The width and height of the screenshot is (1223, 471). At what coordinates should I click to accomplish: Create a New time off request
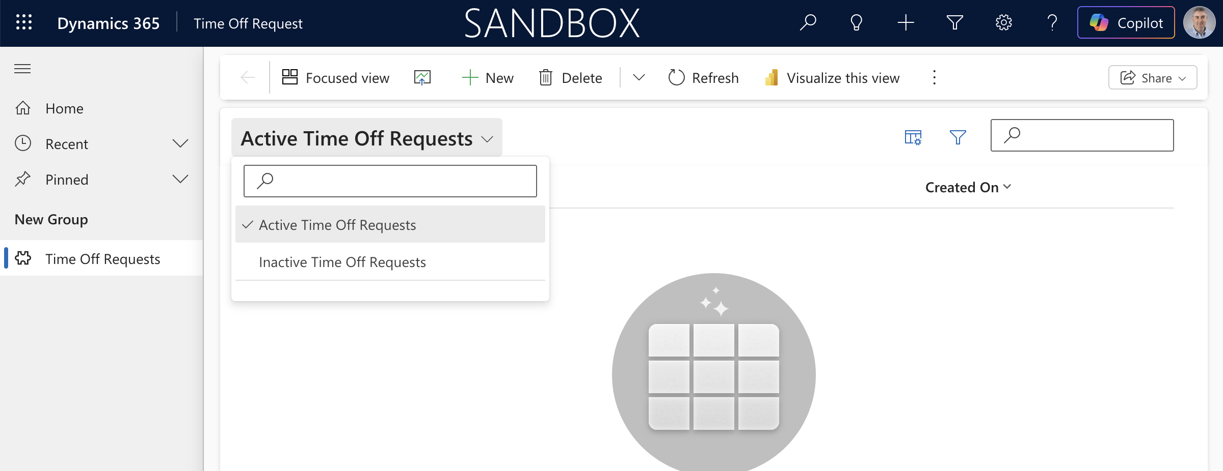[488, 78]
